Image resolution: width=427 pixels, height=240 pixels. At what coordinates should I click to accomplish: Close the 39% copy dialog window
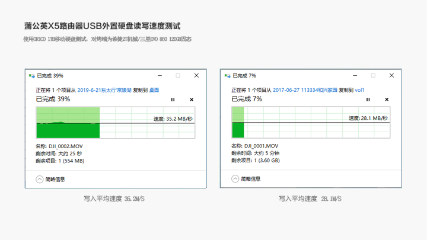click(196, 76)
